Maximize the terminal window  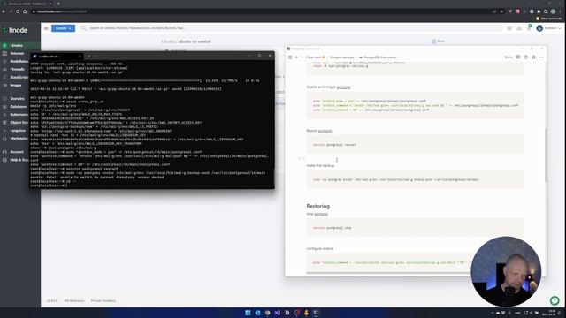tap(259, 56)
